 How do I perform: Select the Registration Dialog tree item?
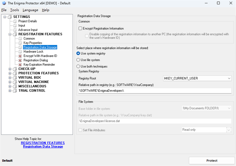coord(36,60)
